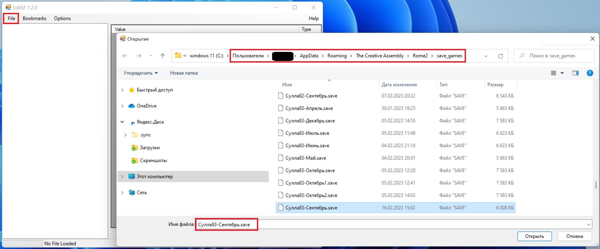Refresh the save_games folder listing
The height and width of the screenshot is (249, 600).
pyautogui.click(x=500, y=56)
